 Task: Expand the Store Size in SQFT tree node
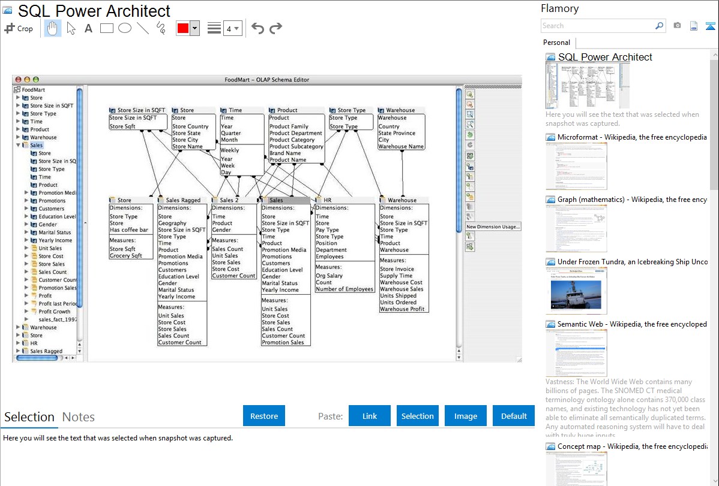(x=18, y=105)
